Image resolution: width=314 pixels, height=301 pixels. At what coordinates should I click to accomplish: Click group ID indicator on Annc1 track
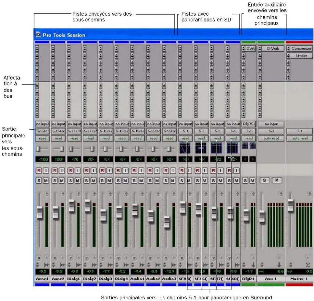coord(47,257)
